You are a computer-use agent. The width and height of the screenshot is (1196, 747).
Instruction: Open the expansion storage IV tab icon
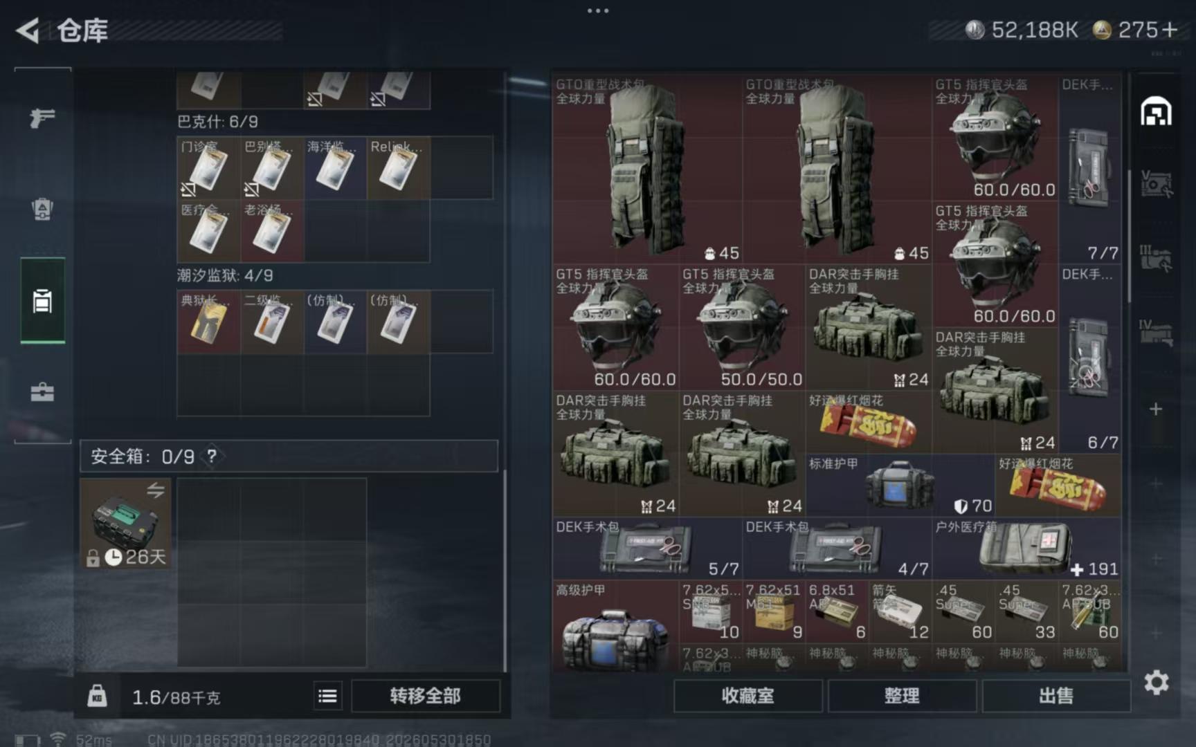pyautogui.click(x=1156, y=331)
